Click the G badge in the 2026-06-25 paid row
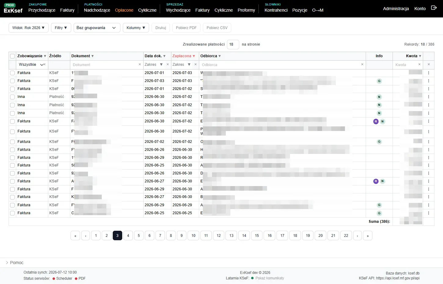This screenshot has height=284, width=443. [x=379, y=213]
